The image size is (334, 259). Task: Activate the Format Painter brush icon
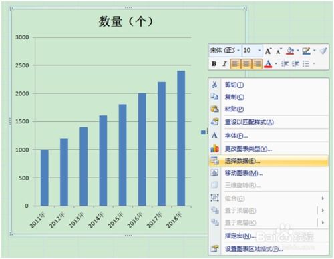[x=323, y=51]
